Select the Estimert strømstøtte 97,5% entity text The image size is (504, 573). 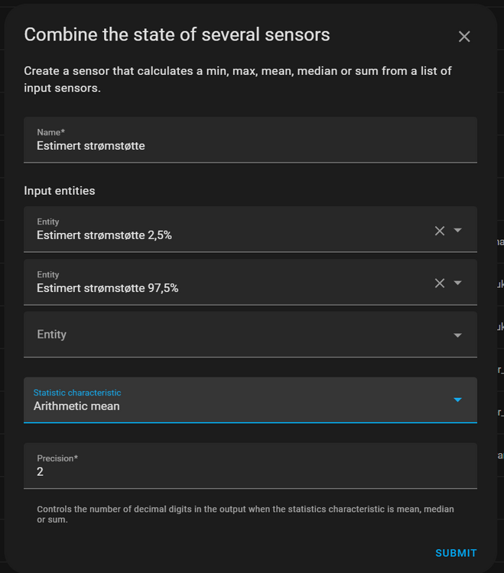click(x=107, y=288)
